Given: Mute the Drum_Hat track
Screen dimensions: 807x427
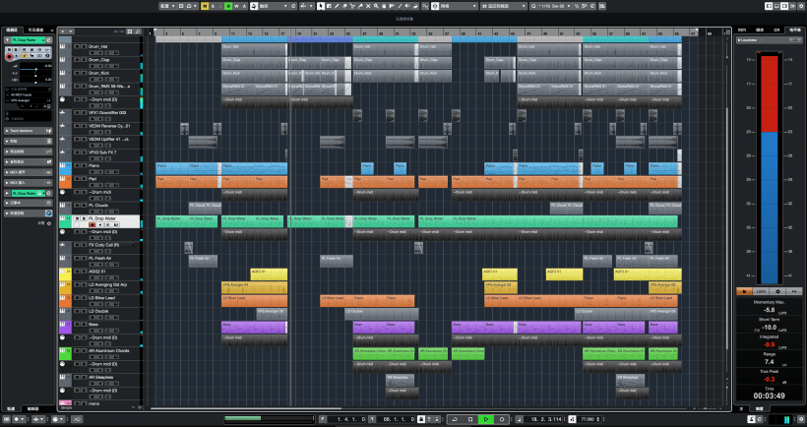Looking at the screenshot, I should pyautogui.click(x=77, y=47).
